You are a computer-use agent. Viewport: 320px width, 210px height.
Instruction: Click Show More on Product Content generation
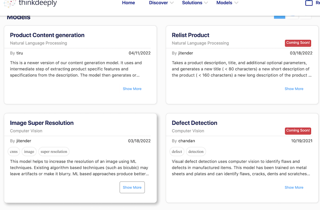click(x=132, y=89)
